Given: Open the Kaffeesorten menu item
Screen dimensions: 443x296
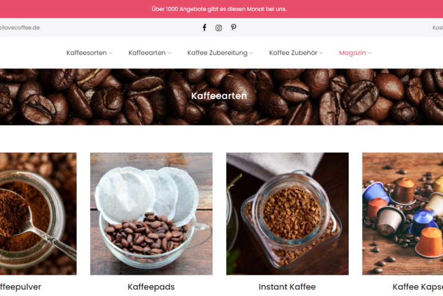Looking at the screenshot, I should tap(86, 53).
